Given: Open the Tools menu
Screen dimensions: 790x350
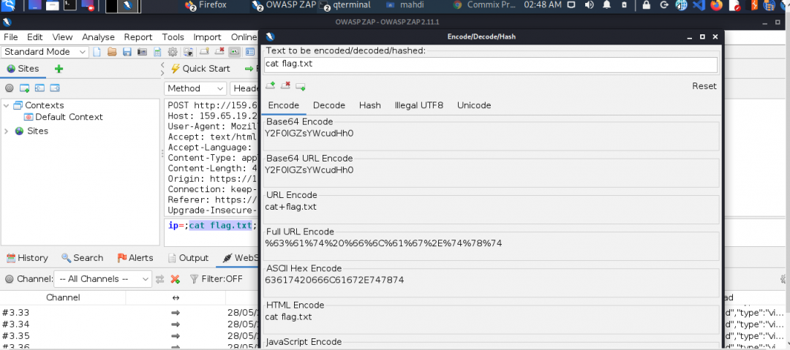Looking at the screenshot, I should [x=173, y=37].
